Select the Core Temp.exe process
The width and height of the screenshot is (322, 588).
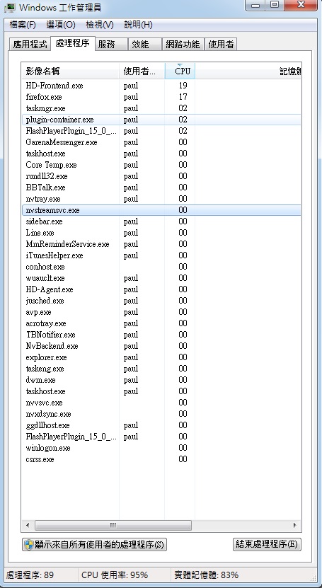point(161,165)
